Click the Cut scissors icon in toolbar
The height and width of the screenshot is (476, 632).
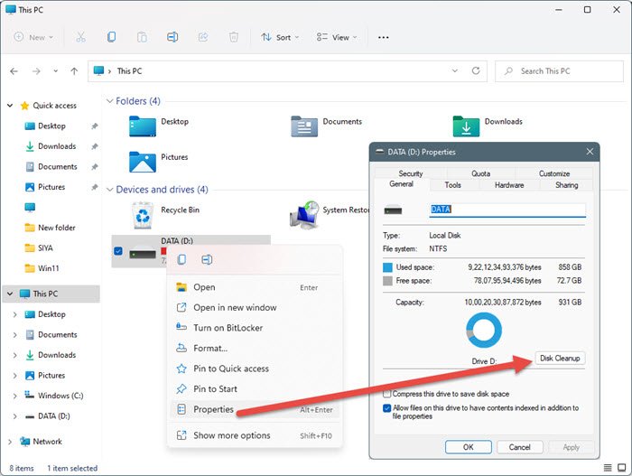80,37
